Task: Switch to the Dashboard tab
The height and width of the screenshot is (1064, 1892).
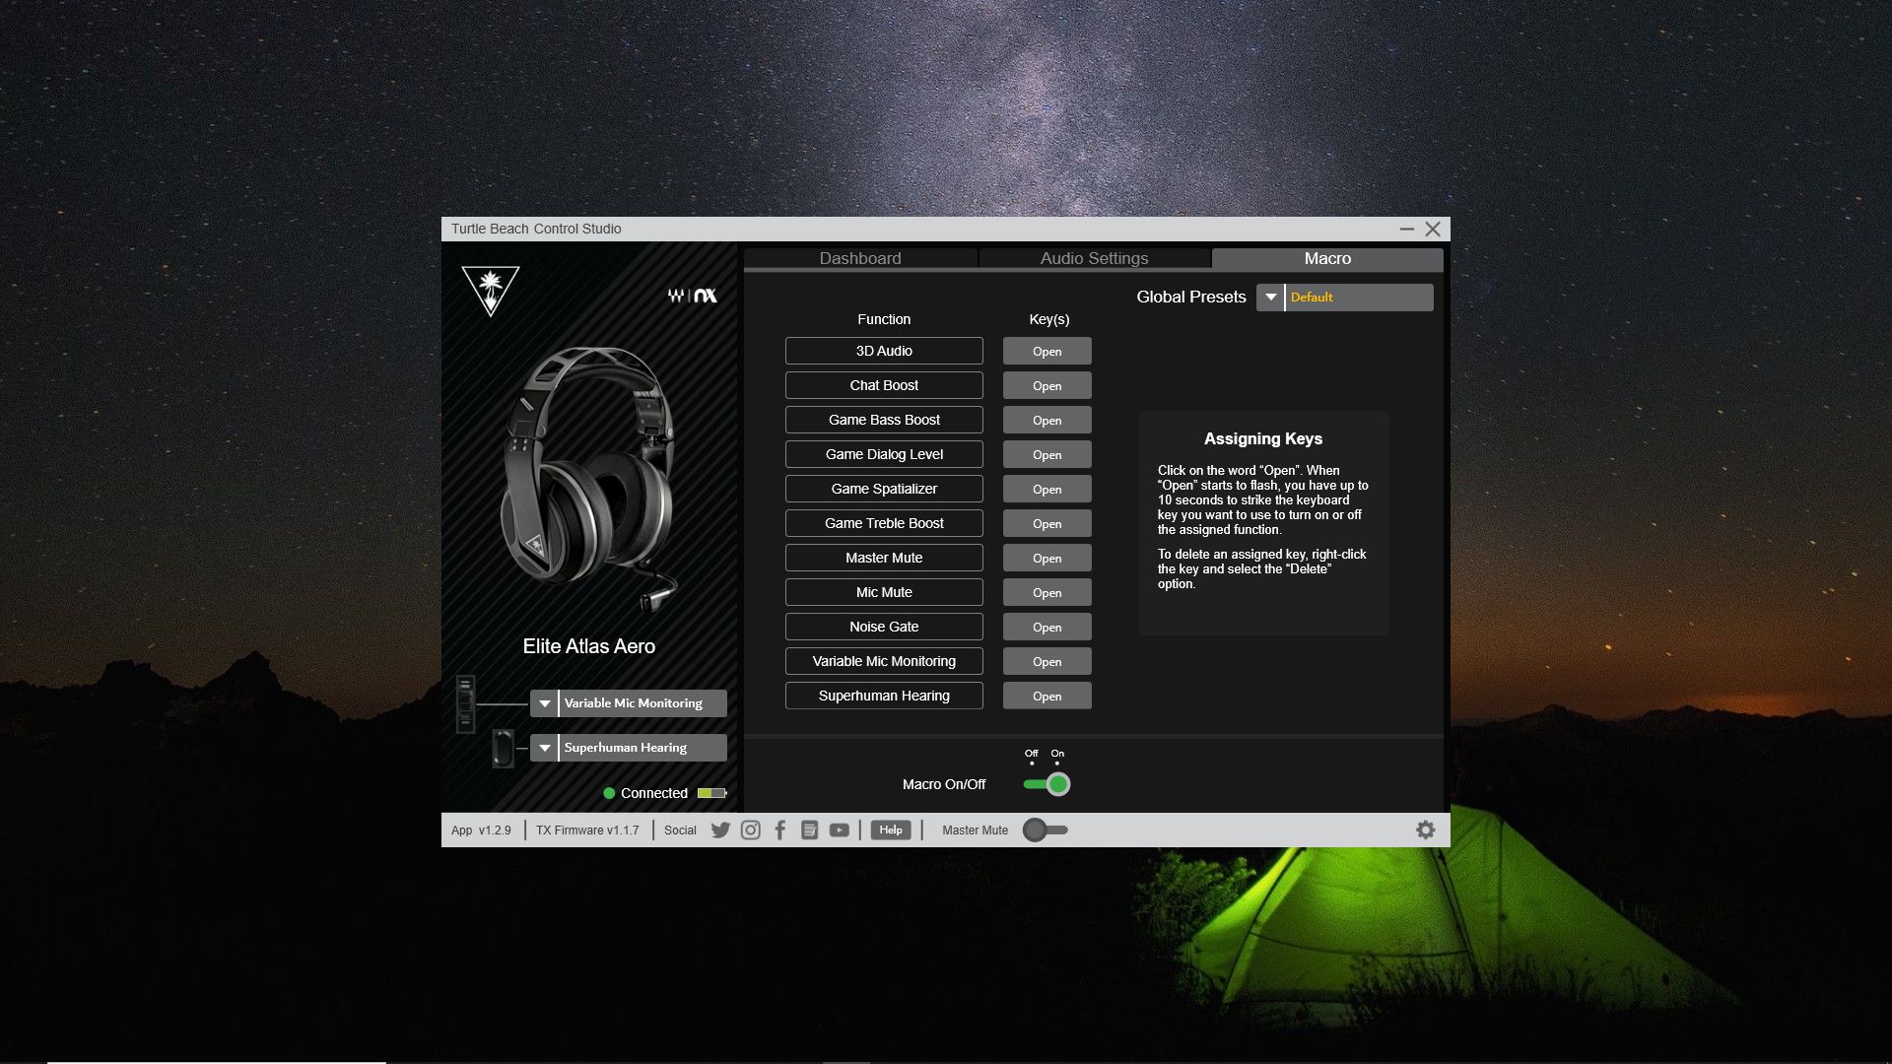Action: pyautogui.click(x=859, y=258)
